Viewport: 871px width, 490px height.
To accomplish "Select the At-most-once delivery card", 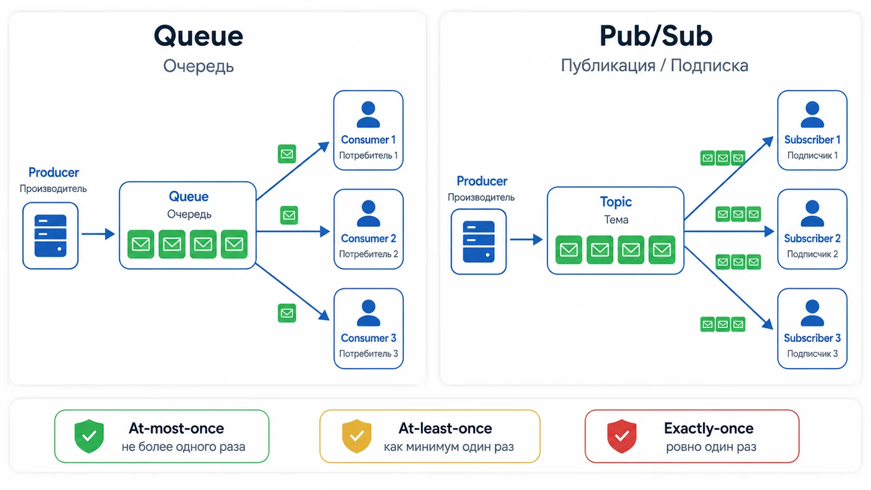I will tap(162, 436).
